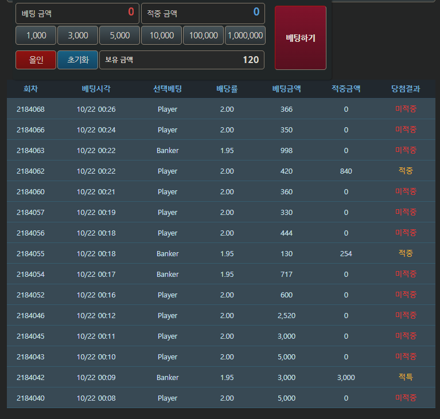
Task: Select the 5,000 chip button
Action: pos(119,36)
